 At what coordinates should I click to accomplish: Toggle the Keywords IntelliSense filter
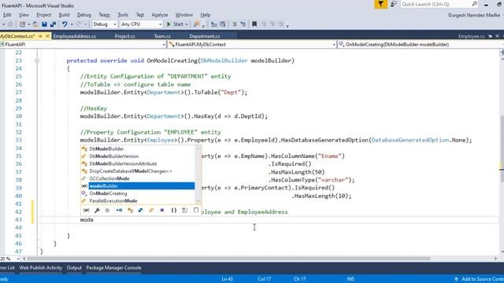[185, 210]
